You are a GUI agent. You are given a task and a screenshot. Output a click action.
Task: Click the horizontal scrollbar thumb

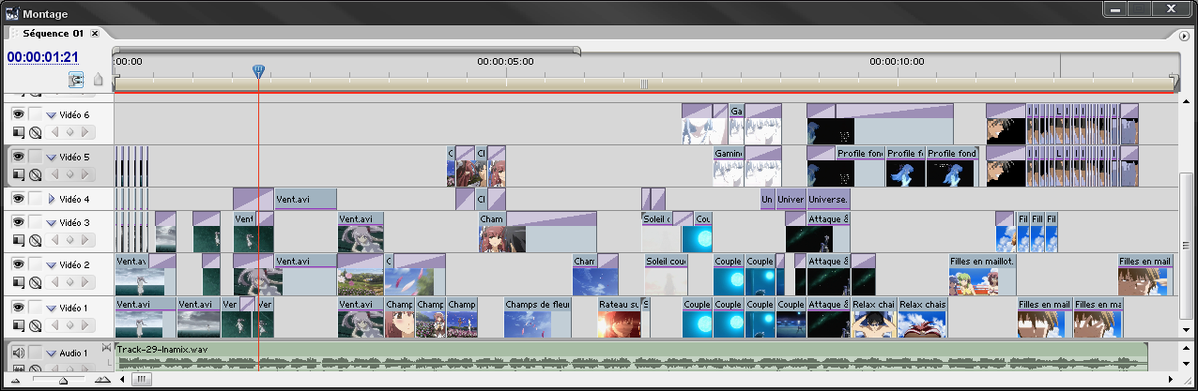coord(141,379)
